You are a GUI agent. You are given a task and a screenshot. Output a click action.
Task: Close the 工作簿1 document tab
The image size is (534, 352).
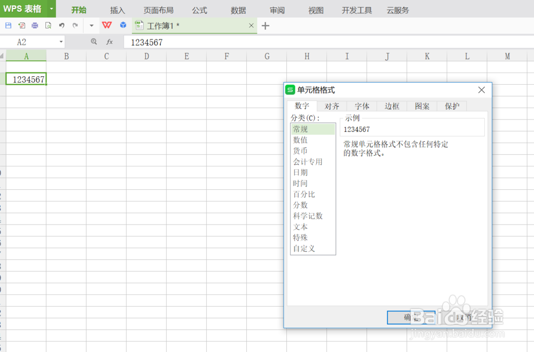[x=252, y=26]
